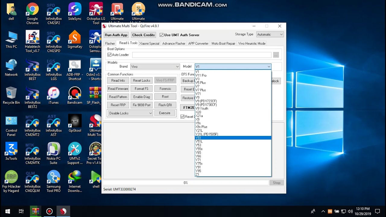Click the Reset Locks button

(141, 80)
